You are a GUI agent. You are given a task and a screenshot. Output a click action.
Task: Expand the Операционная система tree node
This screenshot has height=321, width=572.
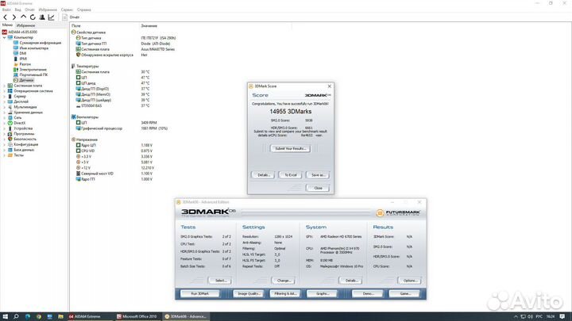[3, 90]
